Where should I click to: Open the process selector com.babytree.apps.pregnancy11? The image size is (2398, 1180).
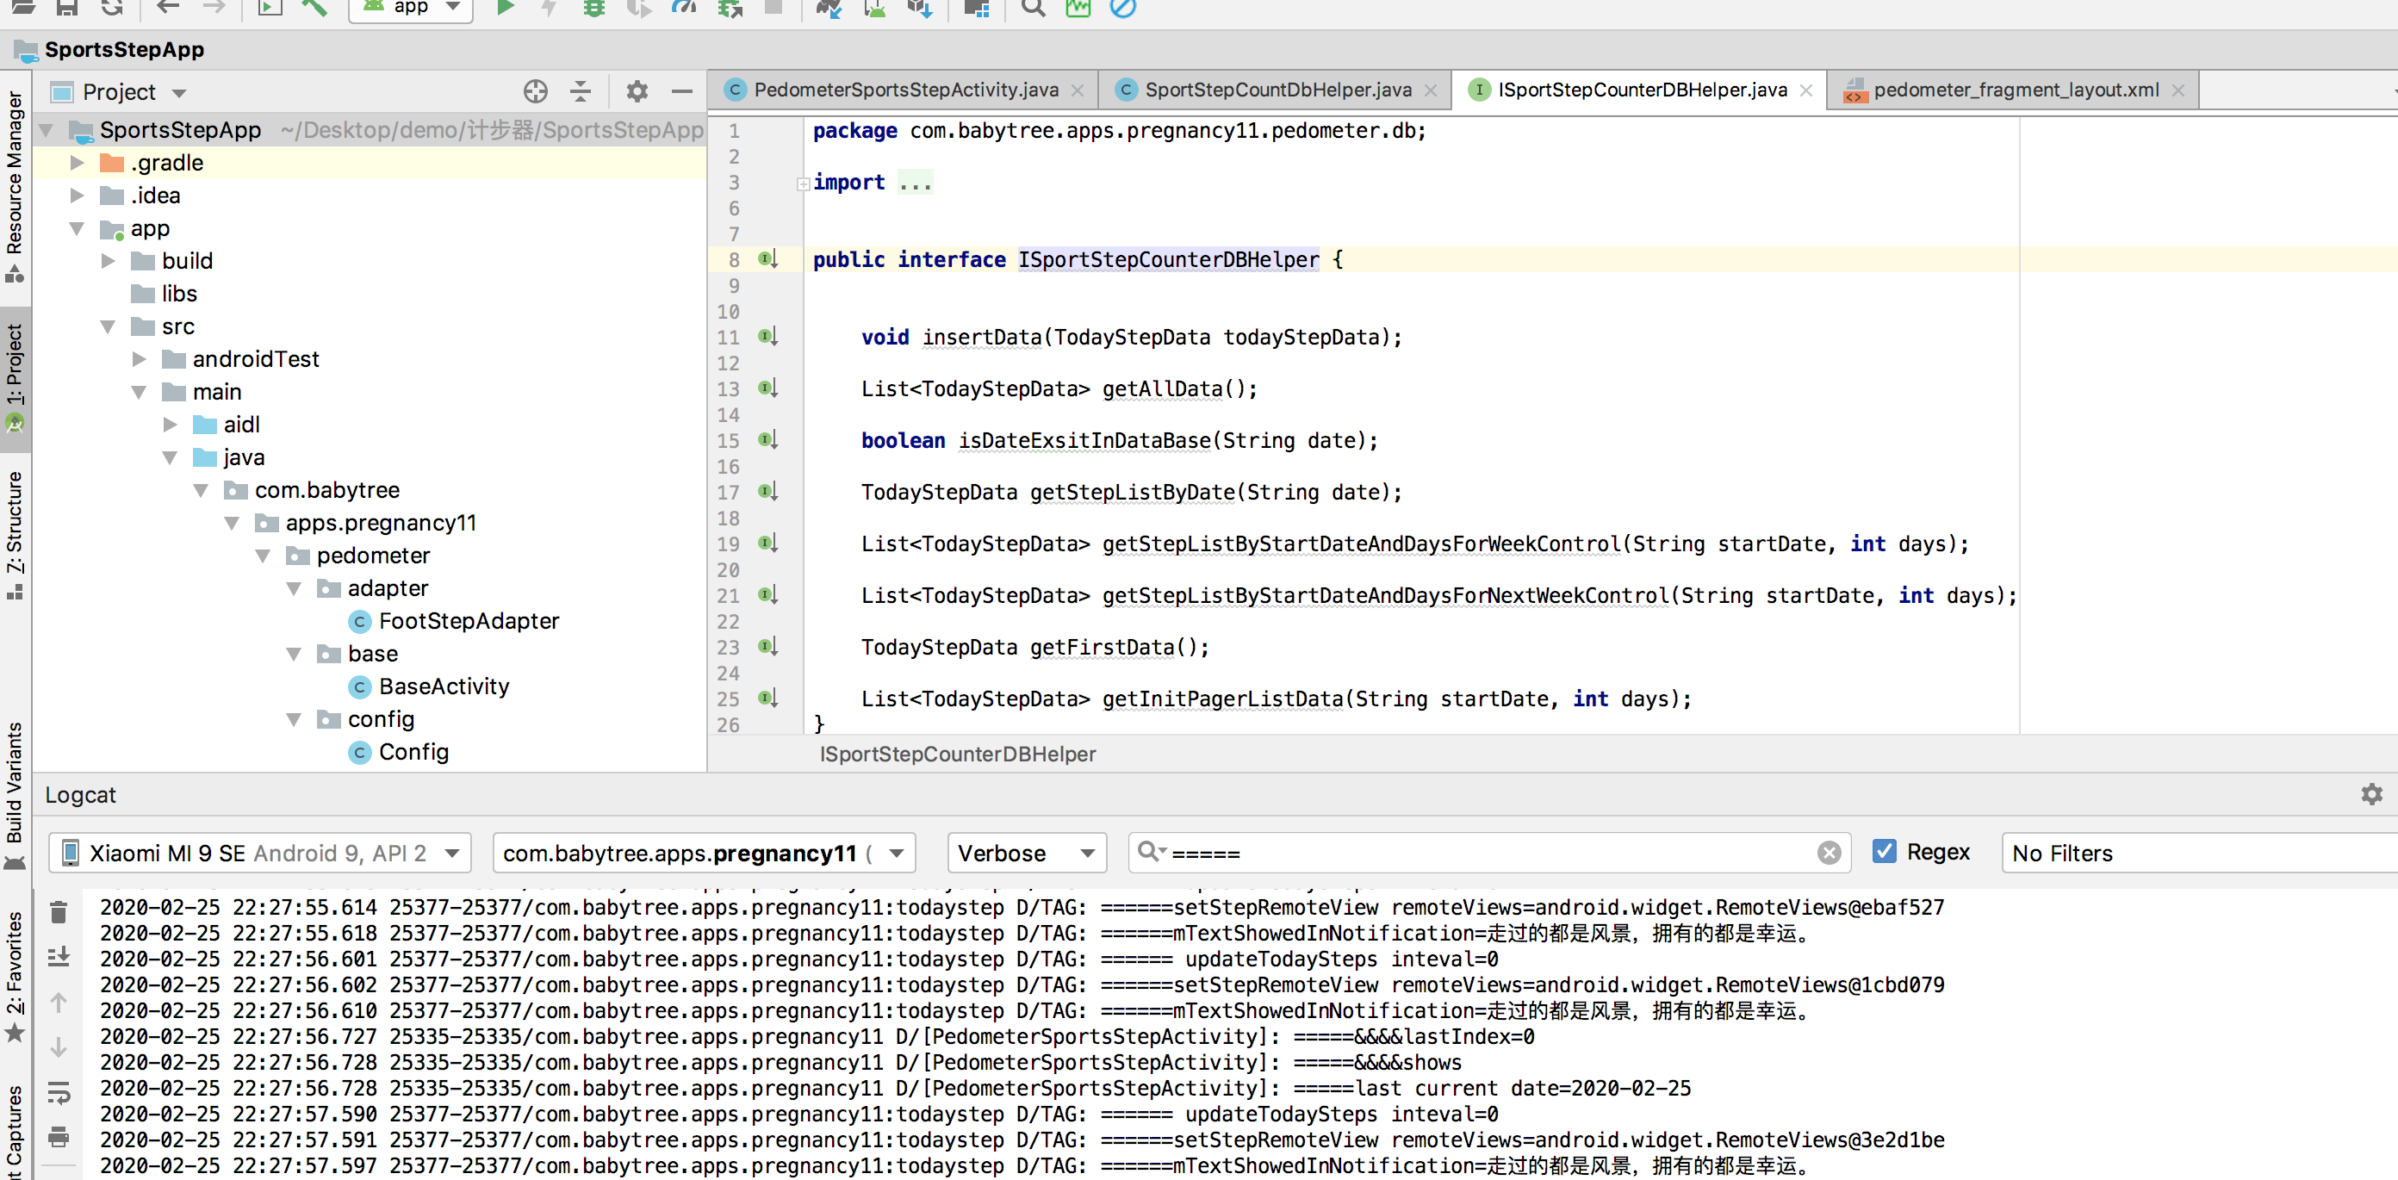coord(704,853)
